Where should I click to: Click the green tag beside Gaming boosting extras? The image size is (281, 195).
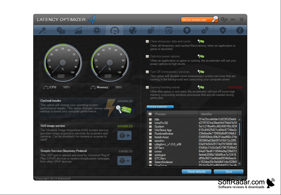click(x=201, y=87)
